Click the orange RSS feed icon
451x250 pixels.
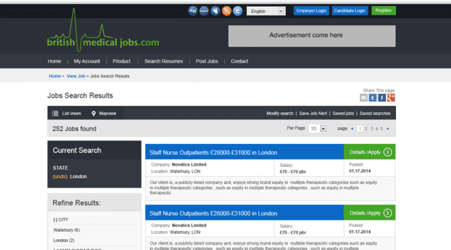(x=226, y=11)
